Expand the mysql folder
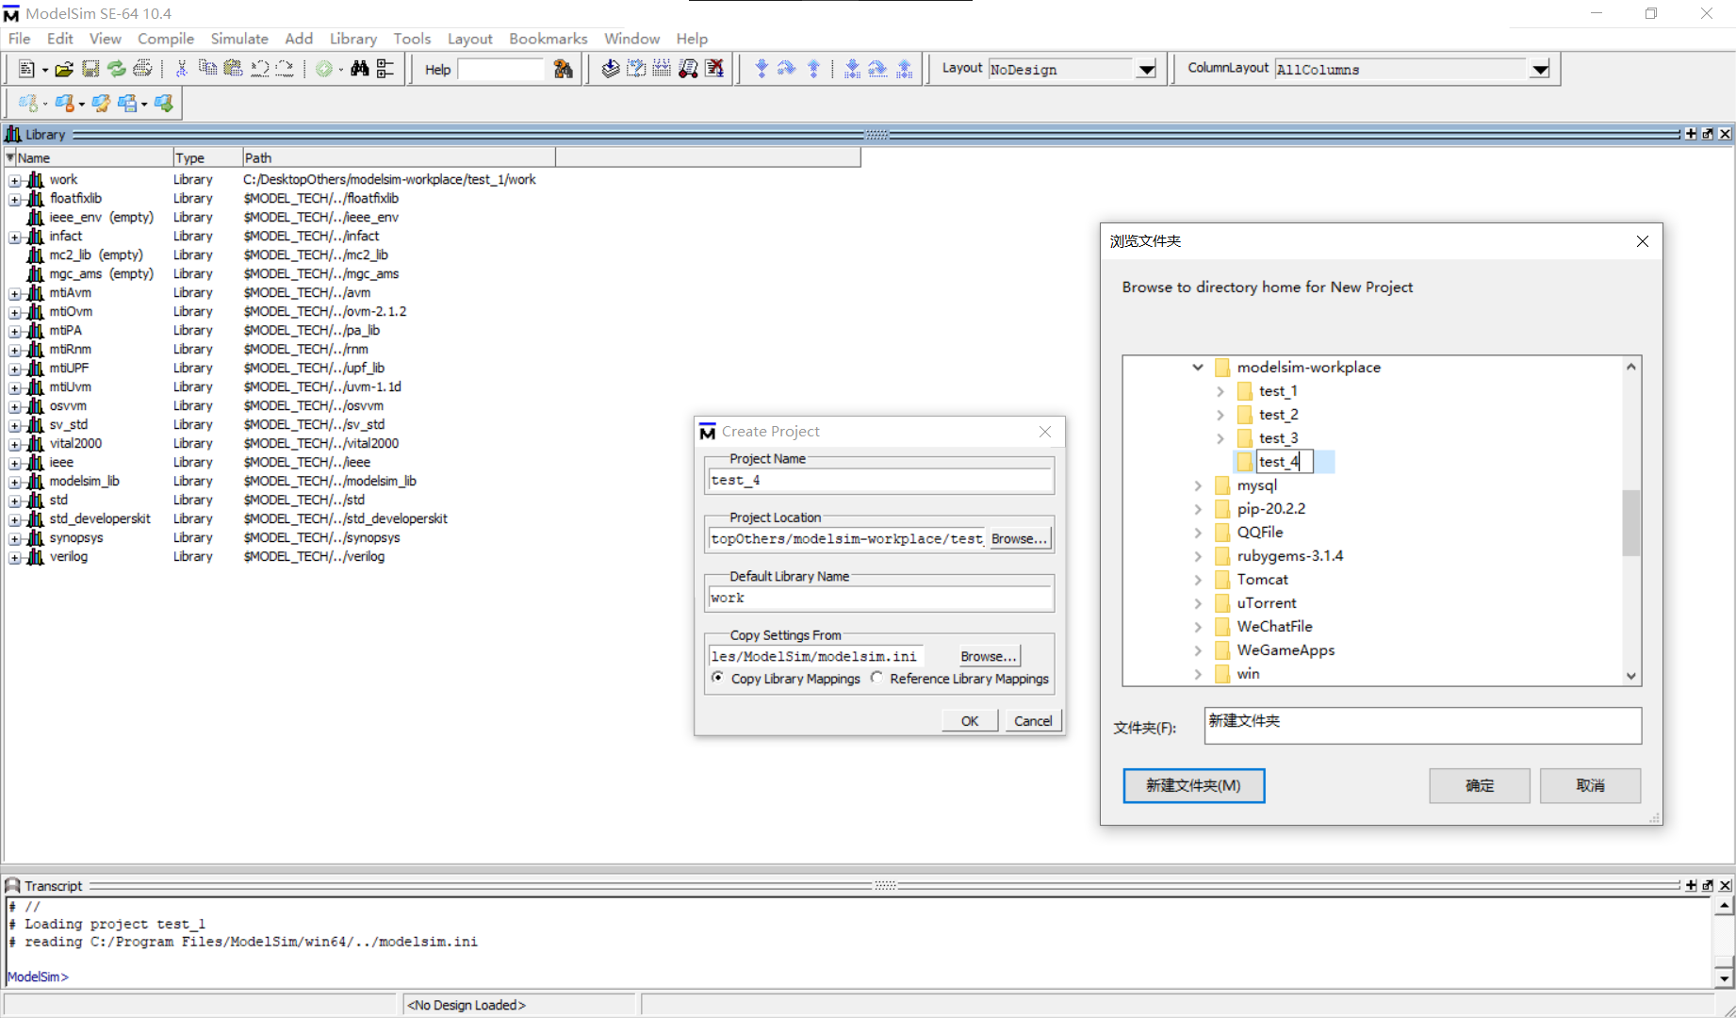The height and width of the screenshot is (1018, 1736). click(x=1198, y=485)
